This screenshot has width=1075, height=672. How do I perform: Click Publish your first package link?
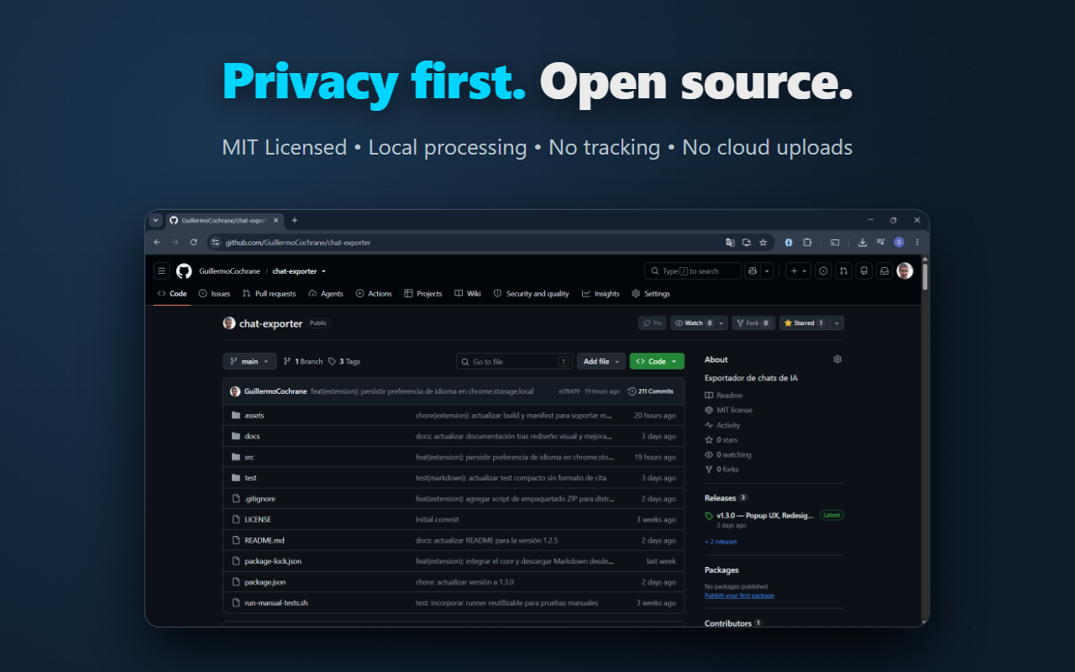[x=739, y=596]
